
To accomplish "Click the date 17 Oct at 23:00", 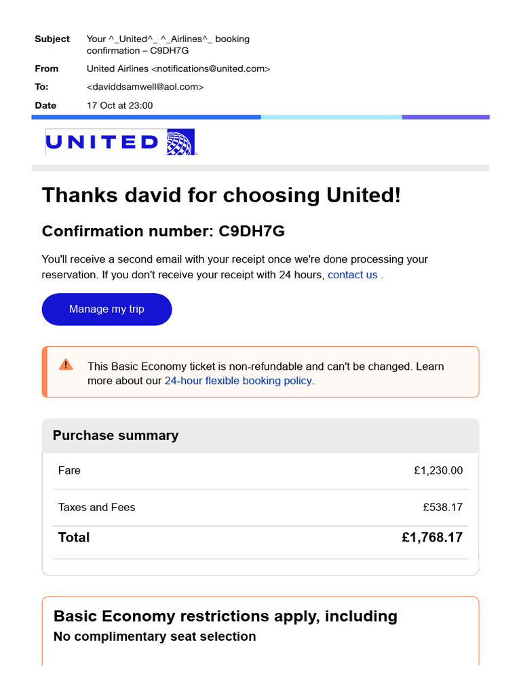I will coord(120,105).
